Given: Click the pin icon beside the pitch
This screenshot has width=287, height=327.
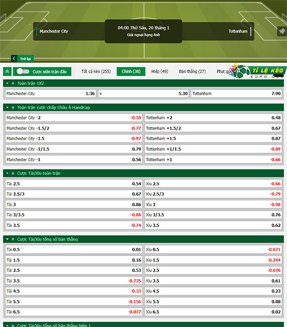Looking at the screenshot, I should [x=282, y=32].
